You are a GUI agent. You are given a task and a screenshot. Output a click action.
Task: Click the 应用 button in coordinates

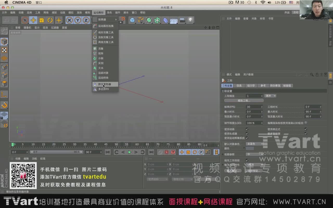pos(208,179)
